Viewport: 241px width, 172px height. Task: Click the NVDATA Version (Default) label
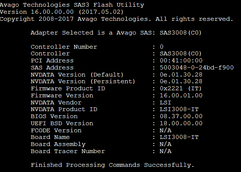[77, 75]
